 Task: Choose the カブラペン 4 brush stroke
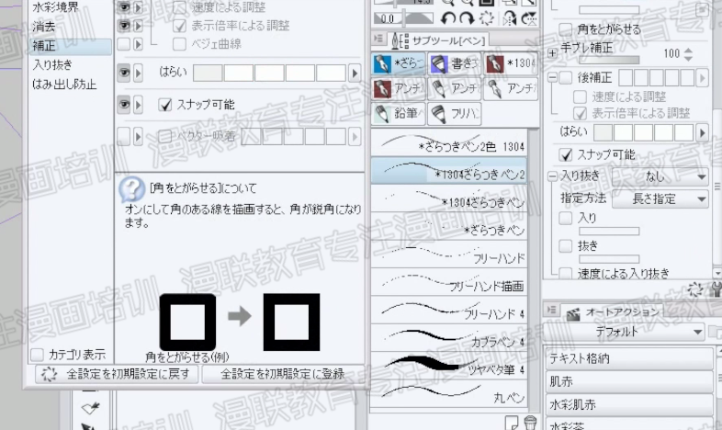449,337
